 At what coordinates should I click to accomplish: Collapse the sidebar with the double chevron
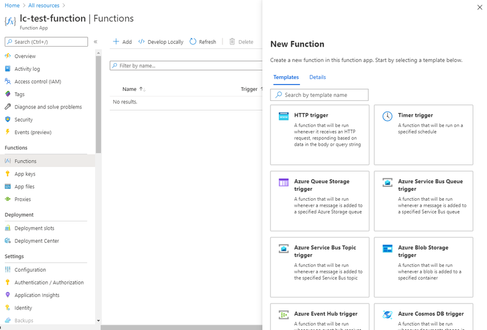tap(96, 42)
